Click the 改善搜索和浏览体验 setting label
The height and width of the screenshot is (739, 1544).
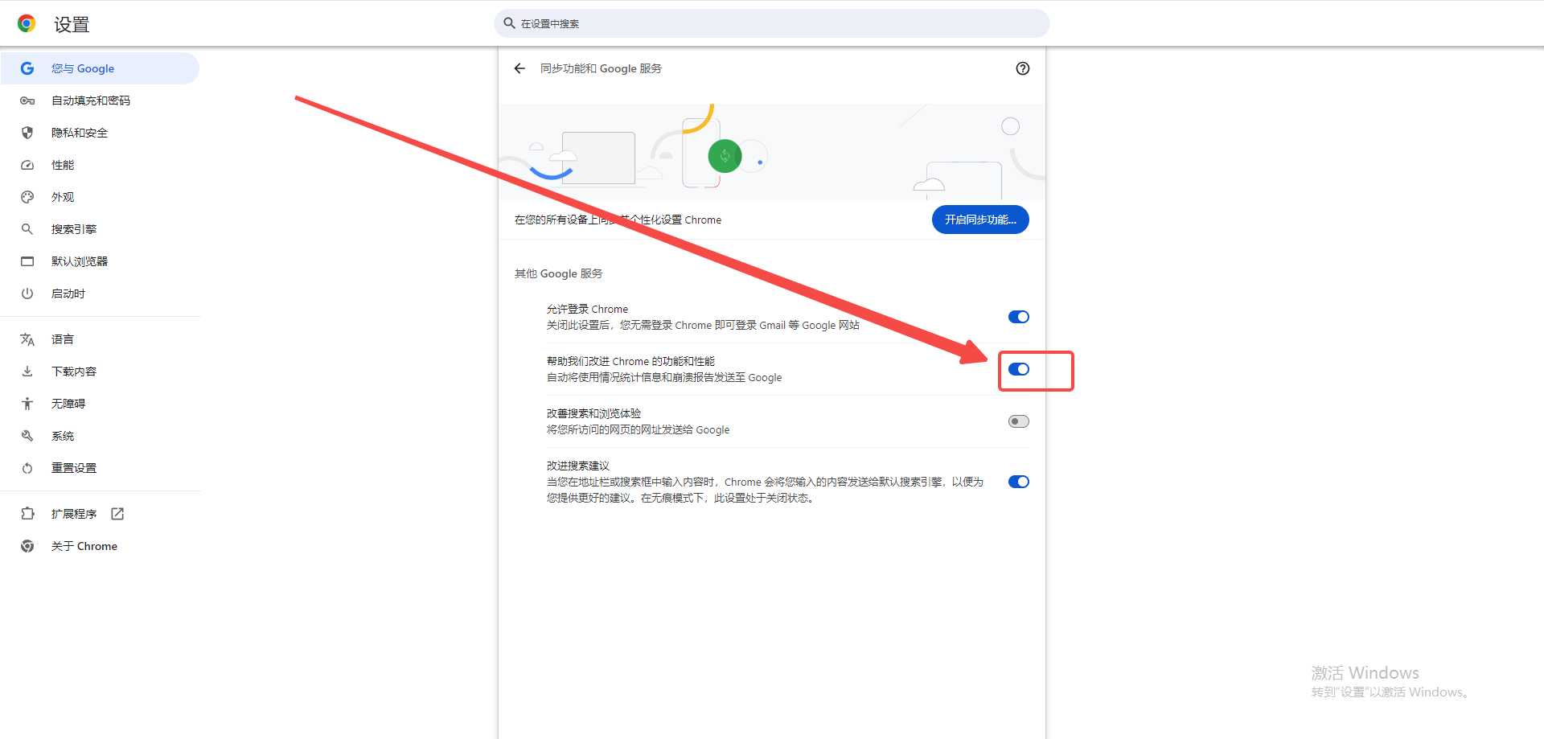(x=593, y=413)
